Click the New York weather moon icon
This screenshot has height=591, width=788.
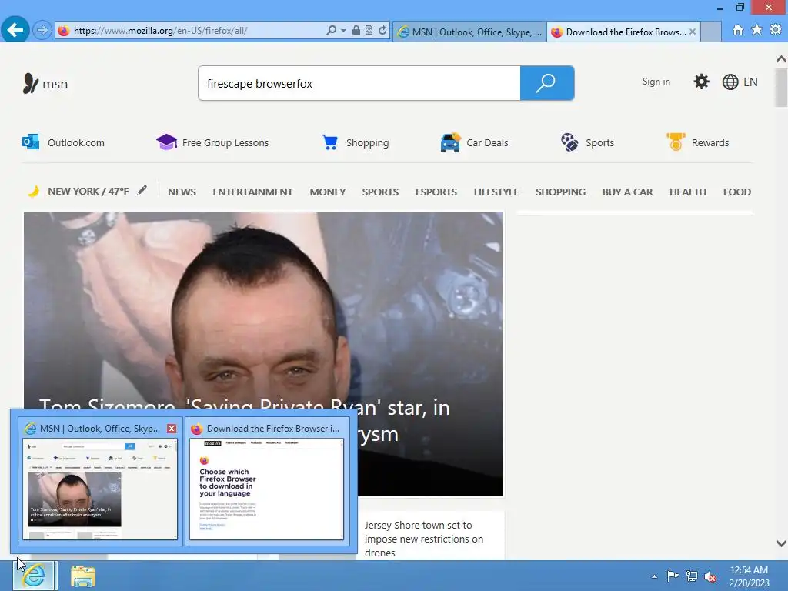pyautogui.click(x=33, y=192)
